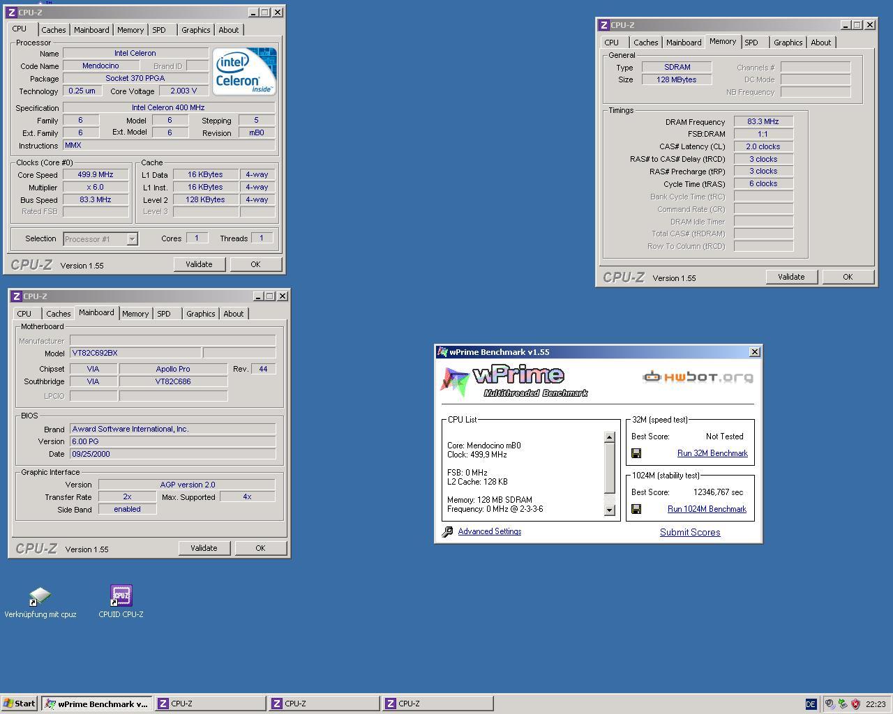Click CPU-Z title icon in CPU window
Screen dimensions: 893x714
[x=12, y=13]
